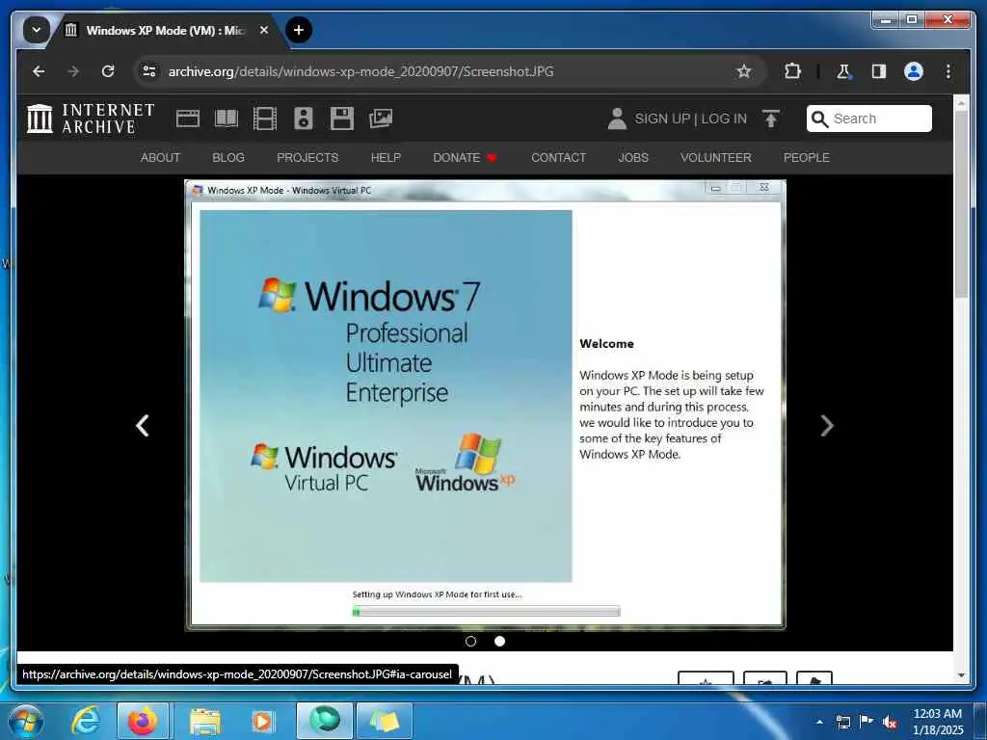Screen dimensions: 987x740
Task: Select the first carousel dot
Action: point(470,641)
